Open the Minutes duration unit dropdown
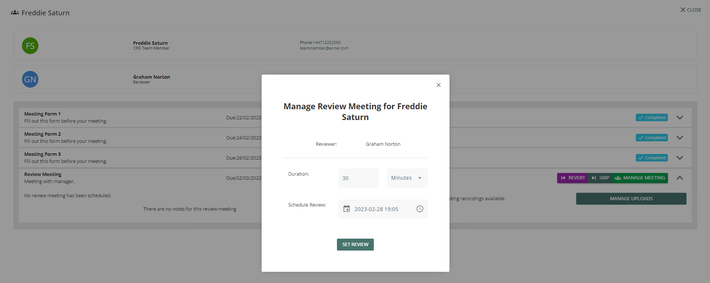 (407, 178)
